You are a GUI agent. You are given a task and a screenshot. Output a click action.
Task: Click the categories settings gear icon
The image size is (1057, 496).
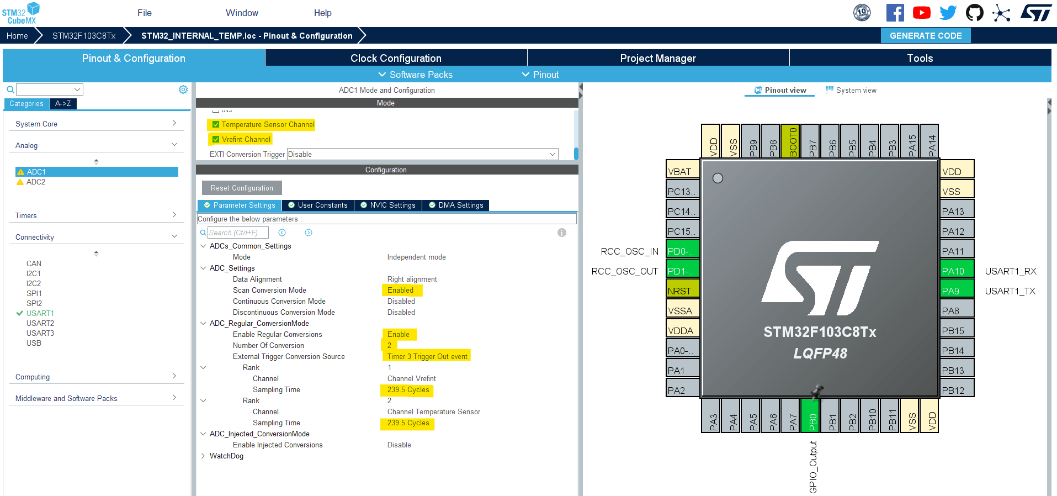tap(183, 89)
